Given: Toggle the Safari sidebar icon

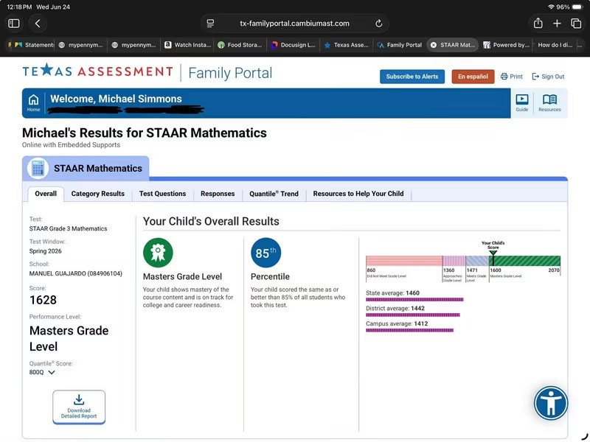Looking at the screenshot, I should (14, 24).
